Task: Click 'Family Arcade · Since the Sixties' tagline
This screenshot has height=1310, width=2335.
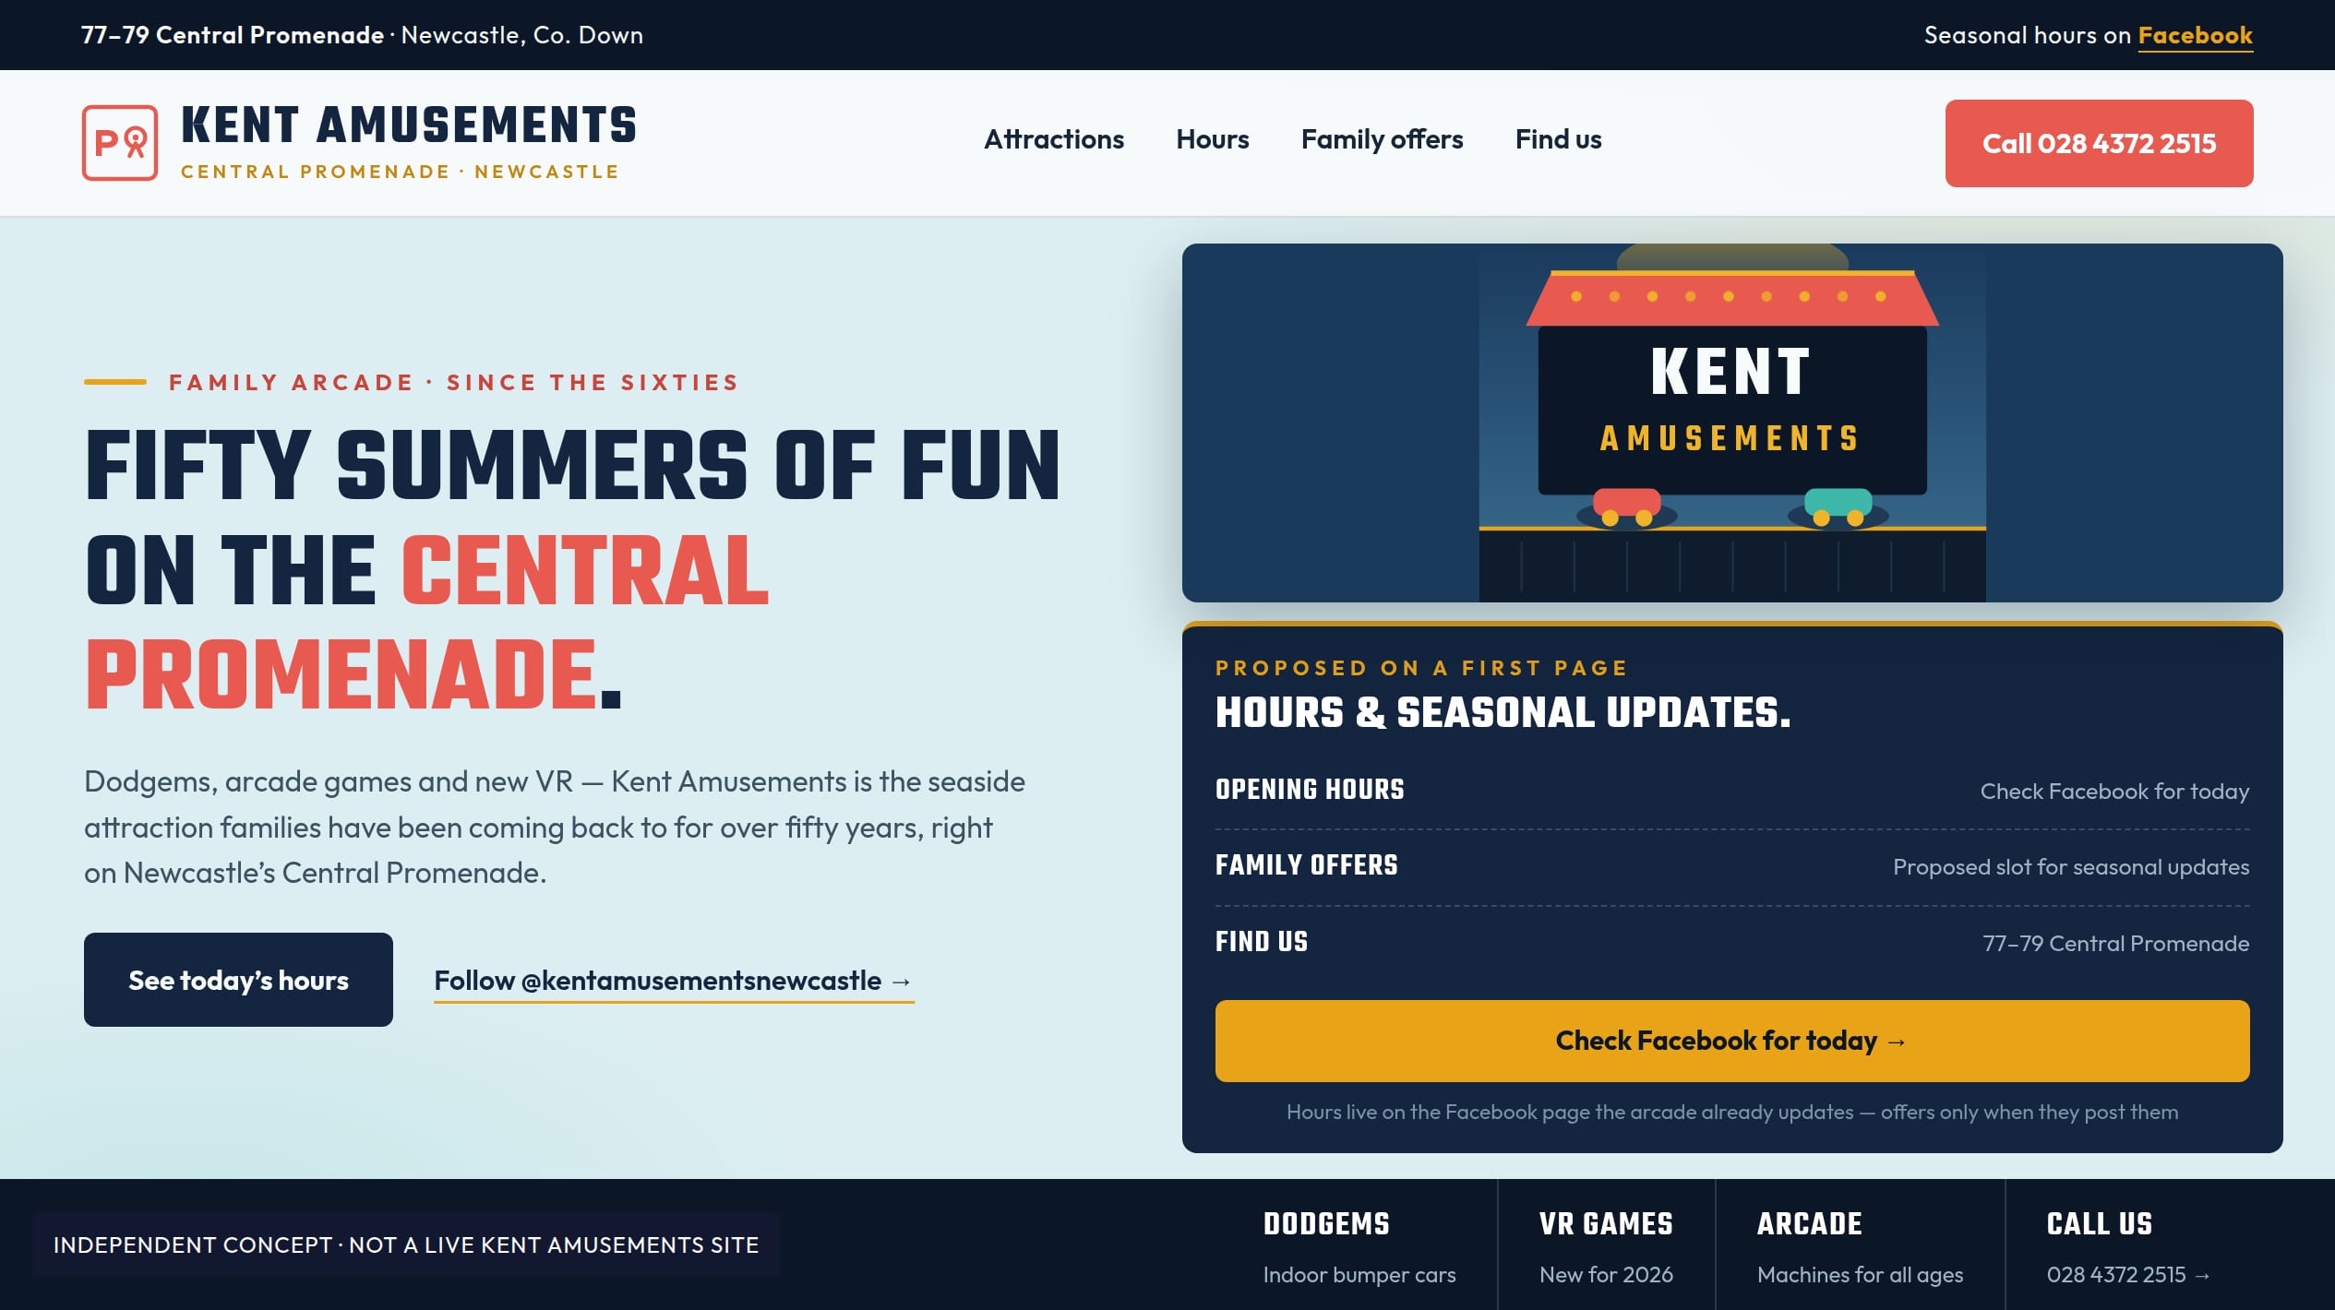Action: pos(453,383)
